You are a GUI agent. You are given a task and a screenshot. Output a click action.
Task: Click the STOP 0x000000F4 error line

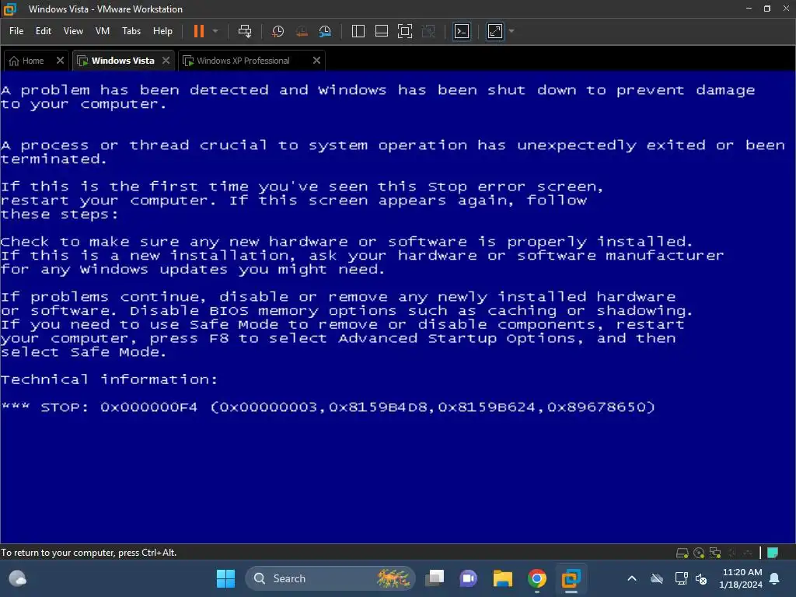click(328, 407)
